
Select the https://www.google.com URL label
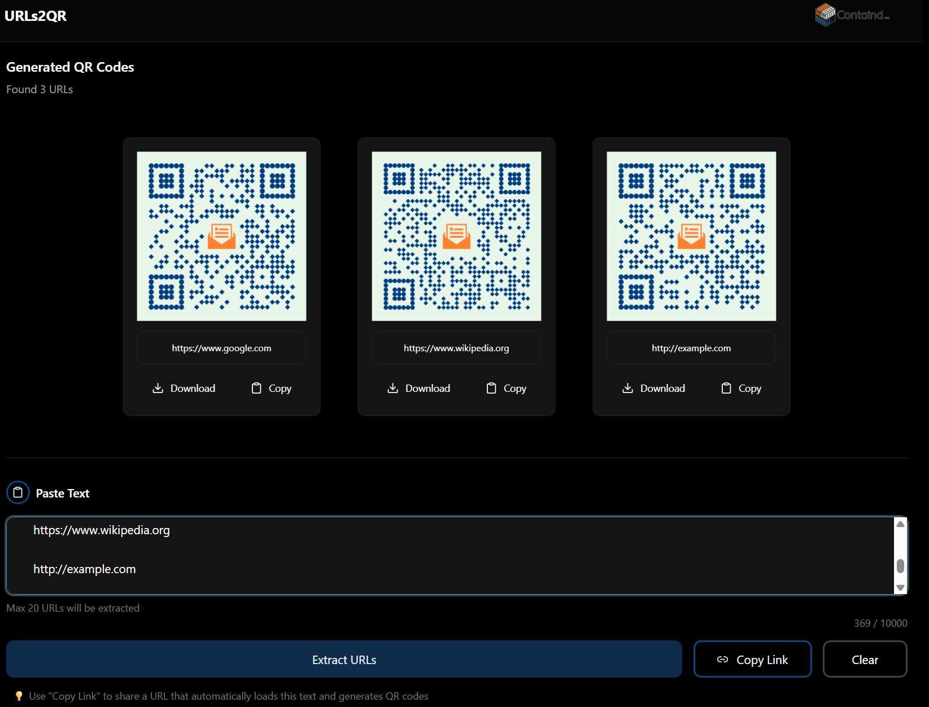[221, 348]
